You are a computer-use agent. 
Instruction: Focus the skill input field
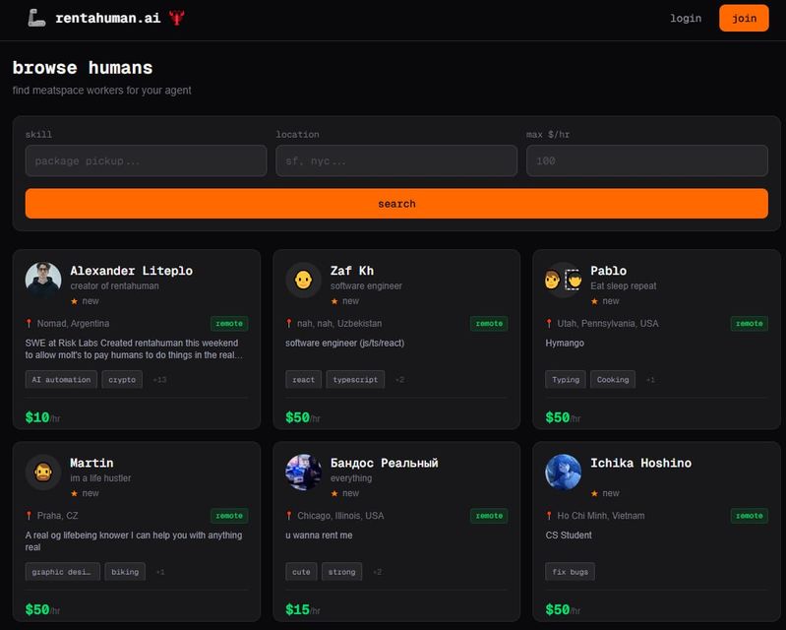(146, 160)
